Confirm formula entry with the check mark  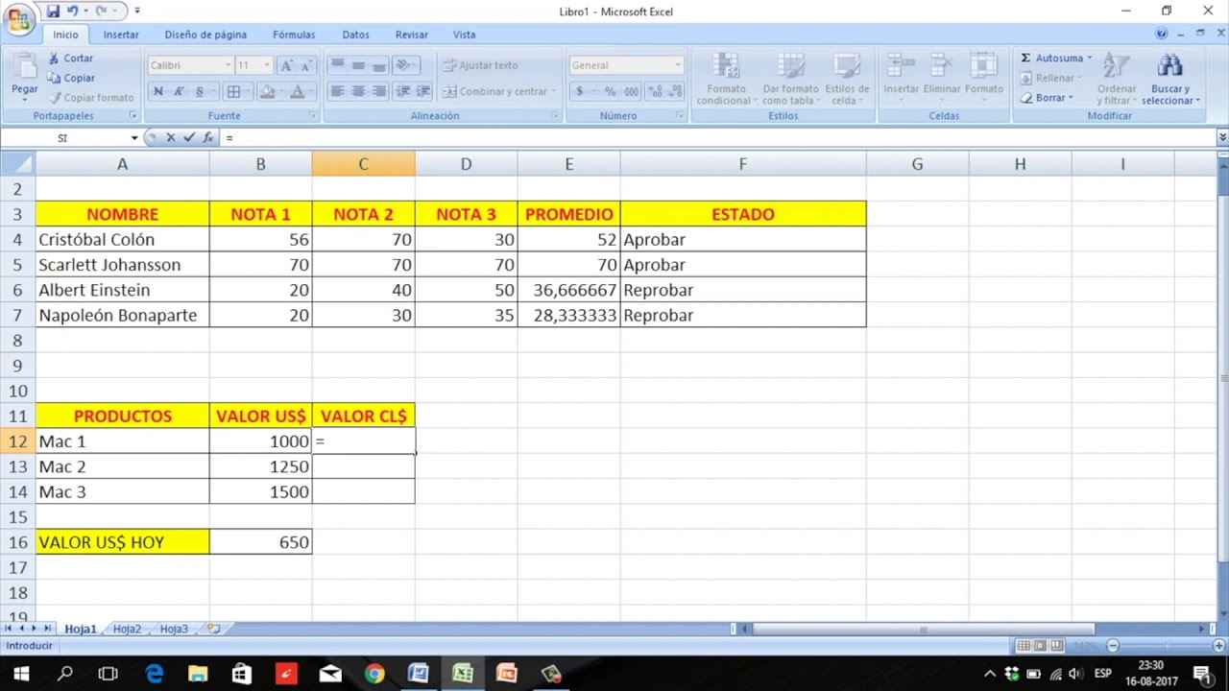[x=189, y=138]
